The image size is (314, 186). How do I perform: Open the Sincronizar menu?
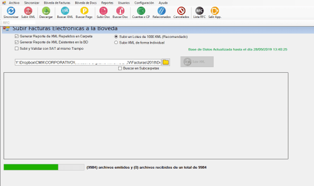[x=32, y=3]
